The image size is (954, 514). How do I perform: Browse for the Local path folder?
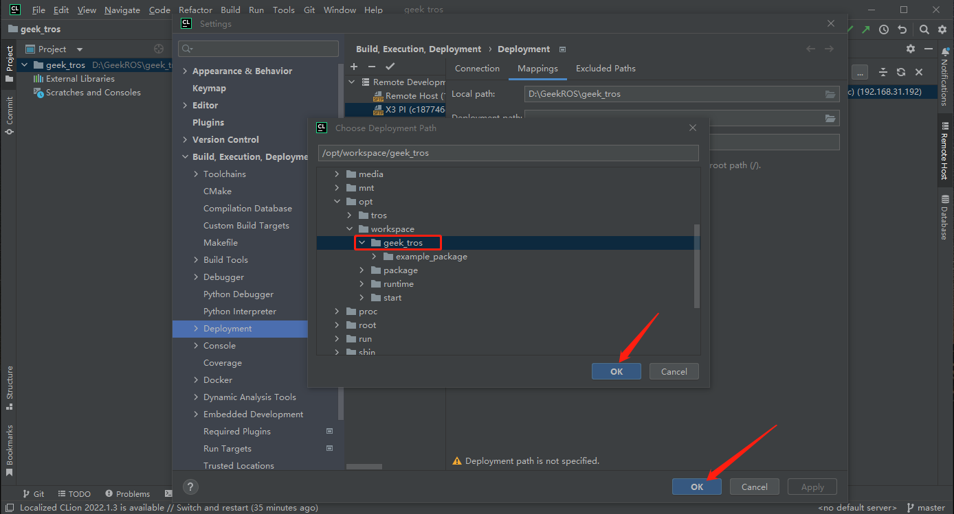(830, 94)
